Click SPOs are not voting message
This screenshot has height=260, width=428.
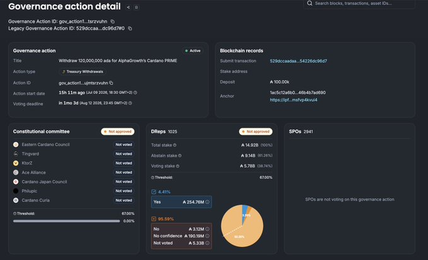[x=350, y=199]
